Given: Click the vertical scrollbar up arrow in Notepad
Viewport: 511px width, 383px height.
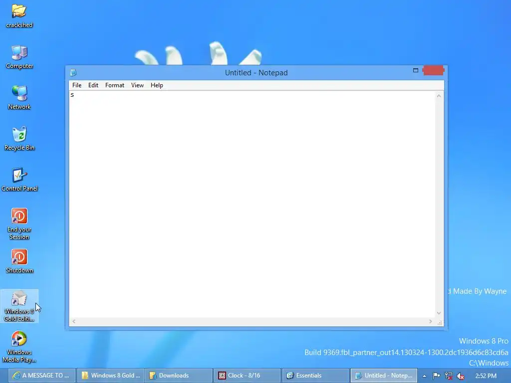Looking at the screenshot, I should pos(439,96).
